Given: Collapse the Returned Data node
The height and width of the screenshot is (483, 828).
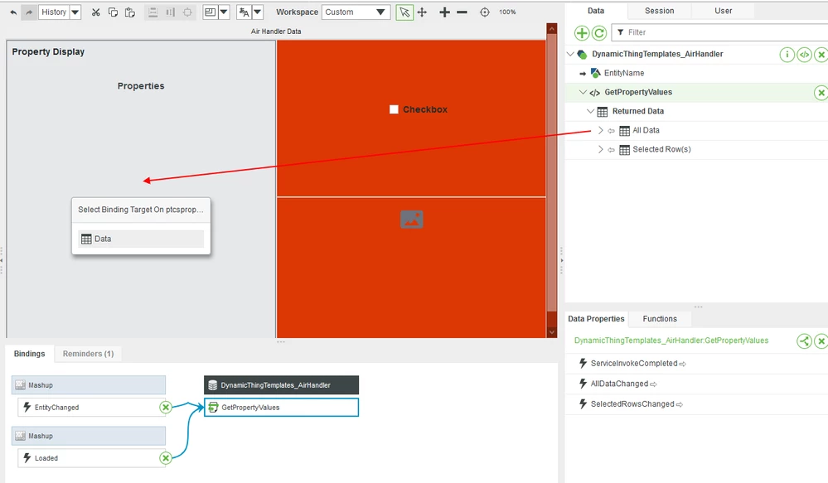Looking at the screenshot, I should click(x=591, y=111).
